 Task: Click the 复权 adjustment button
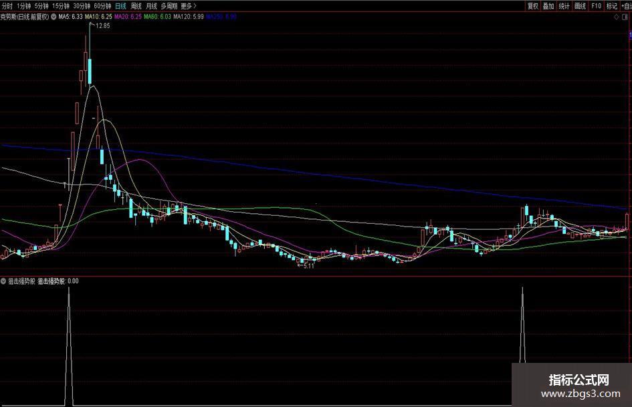(x=533, y=6)
